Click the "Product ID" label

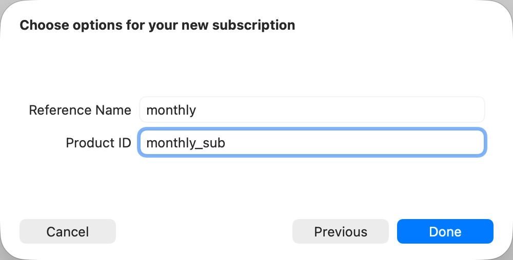(x=98, y=143)
